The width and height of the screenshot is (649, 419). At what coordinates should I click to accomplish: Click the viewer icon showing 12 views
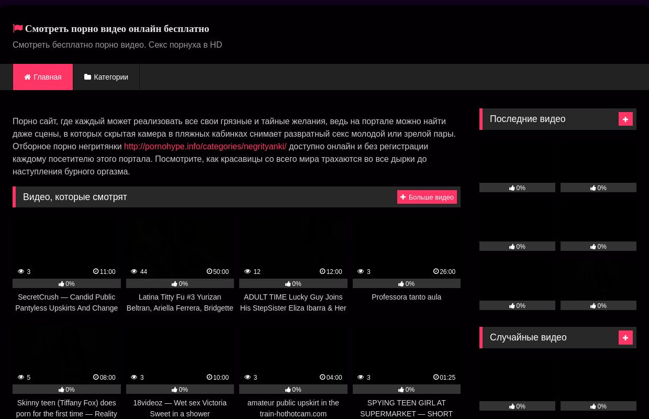(x=248, y=271)
